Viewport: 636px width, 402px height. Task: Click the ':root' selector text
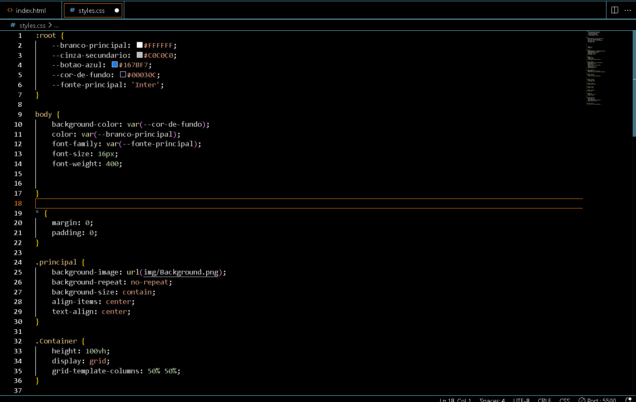(46, 35)
